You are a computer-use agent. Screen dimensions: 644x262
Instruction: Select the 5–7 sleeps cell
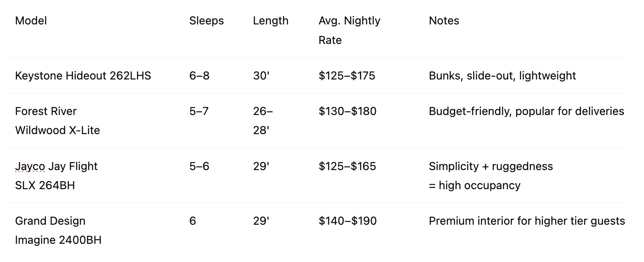(199, 111)
